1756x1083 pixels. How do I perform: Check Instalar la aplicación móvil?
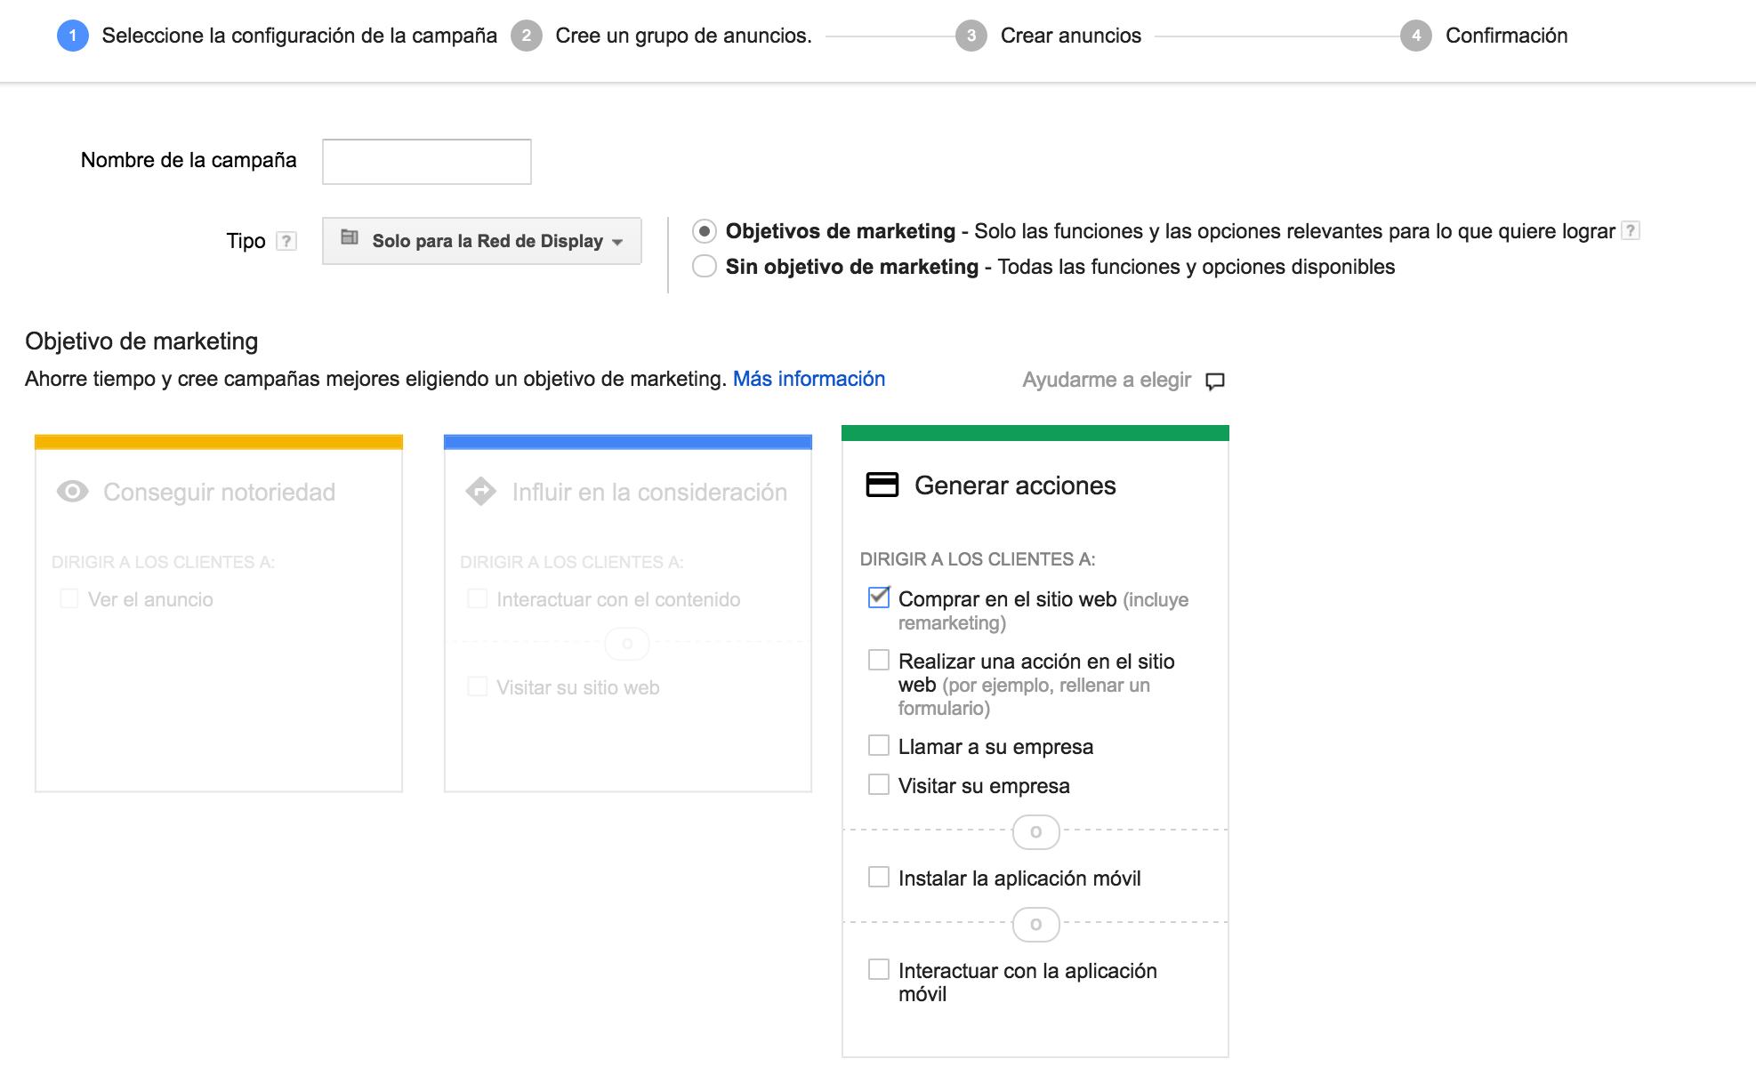[x=879, y=877]
